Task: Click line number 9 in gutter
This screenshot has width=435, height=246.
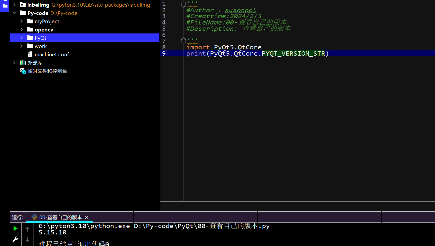Action: tap(164, 53)
